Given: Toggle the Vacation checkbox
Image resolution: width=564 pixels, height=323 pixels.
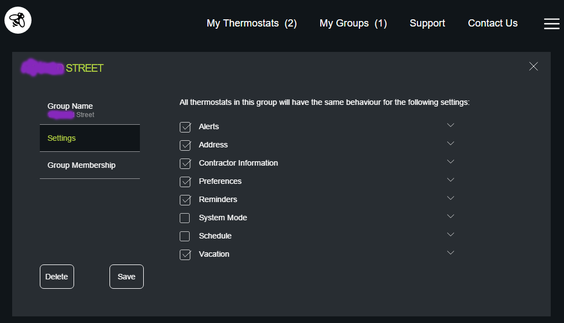Looking at the screenshot, I should pos(185,255).
